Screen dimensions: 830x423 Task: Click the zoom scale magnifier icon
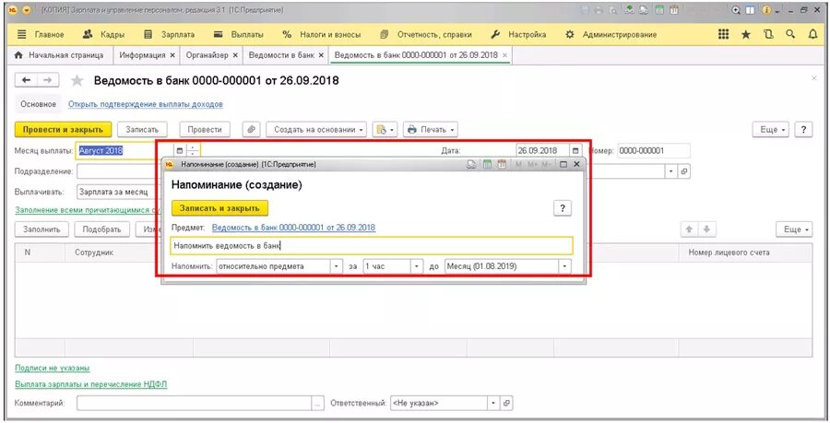pyautogui.click(x=736, y=10)
